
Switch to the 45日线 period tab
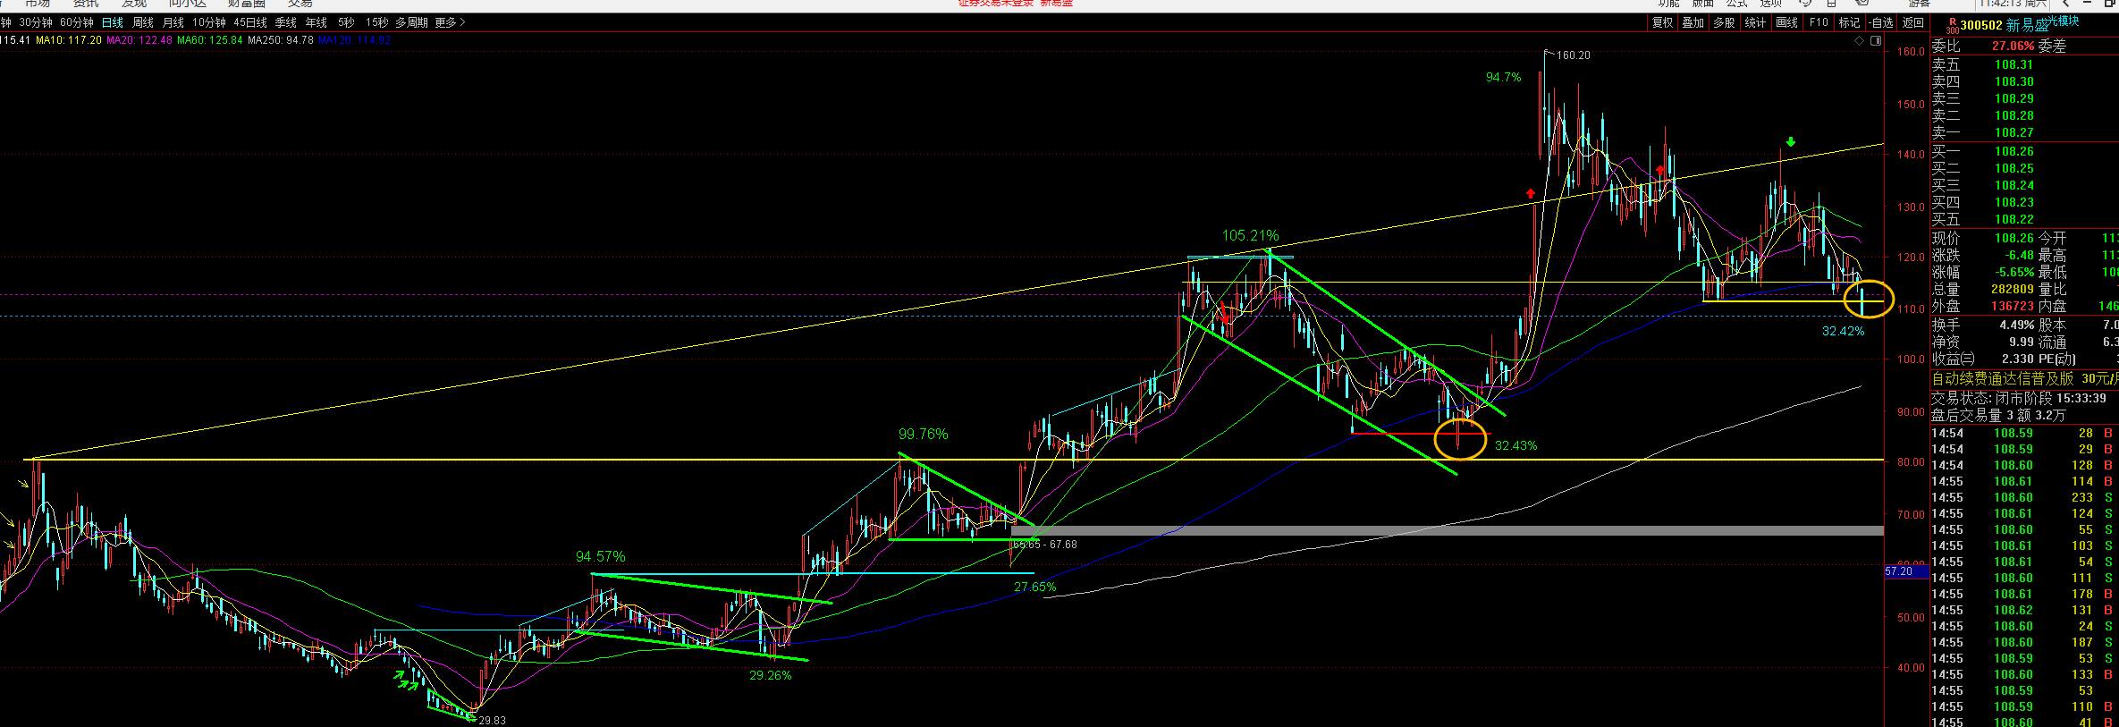[x=250, y=22]
